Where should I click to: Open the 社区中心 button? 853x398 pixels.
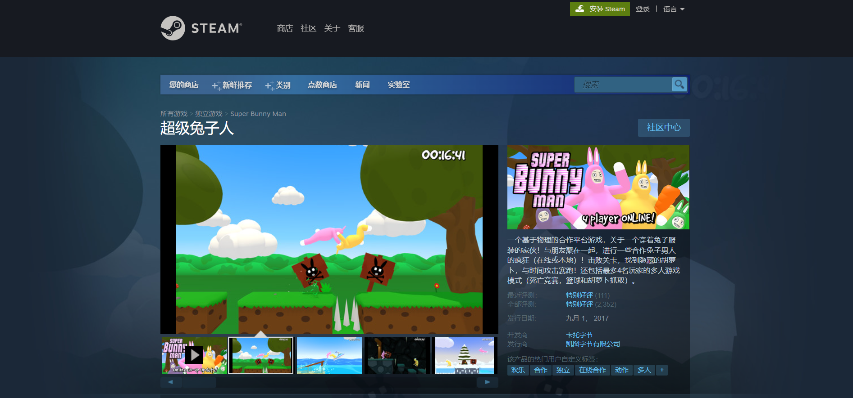point(664,128)
